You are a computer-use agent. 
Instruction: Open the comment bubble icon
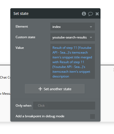pyautogui.click(x=90, y=14)
